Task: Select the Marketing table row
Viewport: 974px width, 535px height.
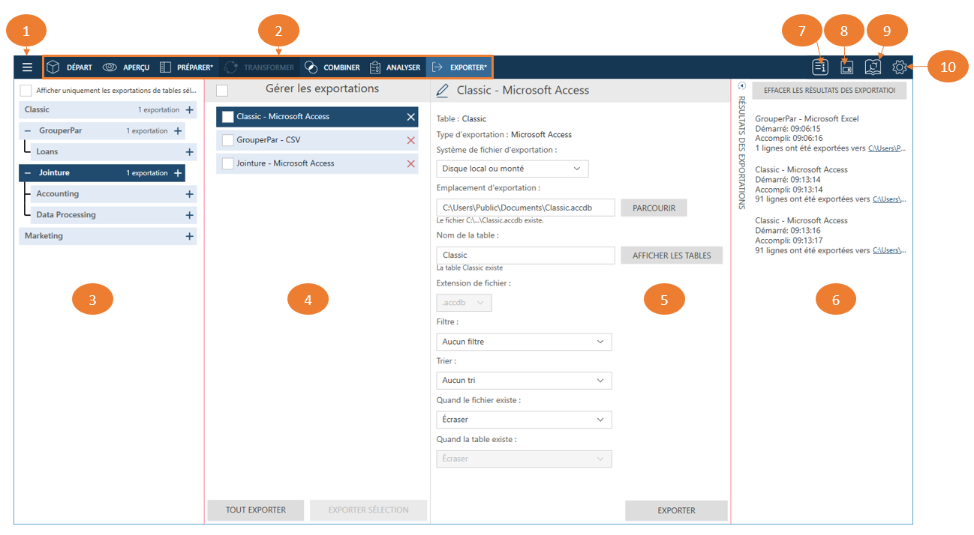Action: [108, 236]
